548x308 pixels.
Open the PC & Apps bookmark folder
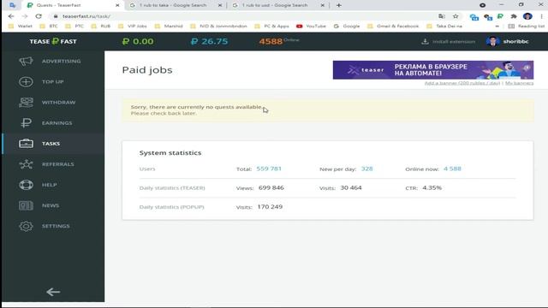coord(272,27)
